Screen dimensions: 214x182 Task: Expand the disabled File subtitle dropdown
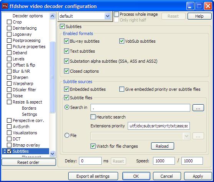(x=186, y=136)
